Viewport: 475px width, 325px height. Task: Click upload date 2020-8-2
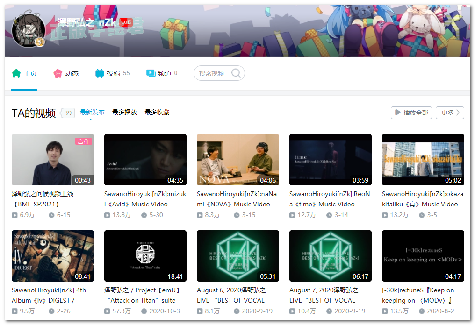pos(441,311)
